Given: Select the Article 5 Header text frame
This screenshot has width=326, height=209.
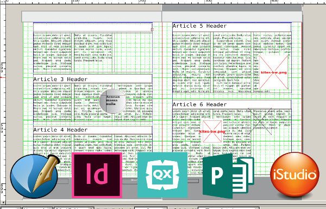Looking at the screenshot, I should [231, 27].
